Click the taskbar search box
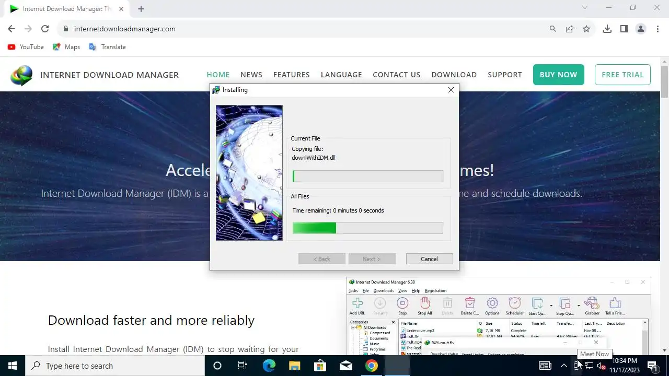This screenshot has width=669, height=376. 115,366
